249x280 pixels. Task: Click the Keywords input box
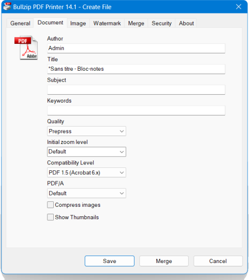(x=136, y=111)
